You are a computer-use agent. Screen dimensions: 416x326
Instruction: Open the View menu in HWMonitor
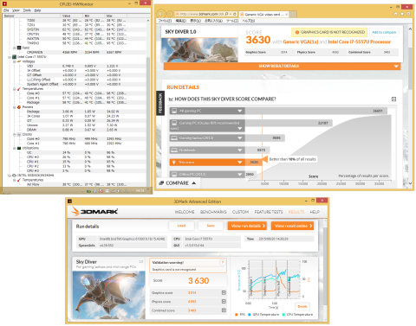[16, 10]
